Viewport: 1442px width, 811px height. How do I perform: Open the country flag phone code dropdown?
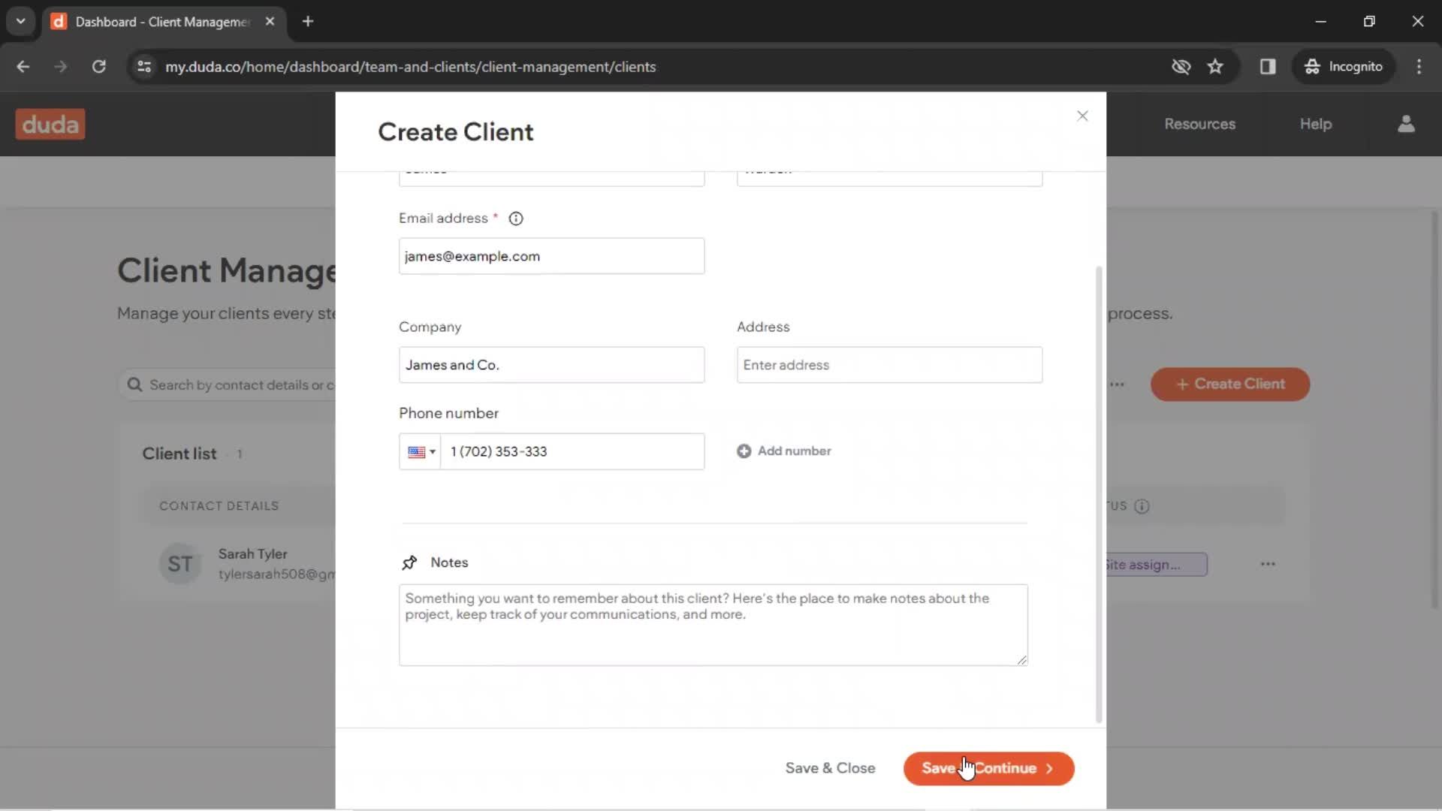[421, 451]
